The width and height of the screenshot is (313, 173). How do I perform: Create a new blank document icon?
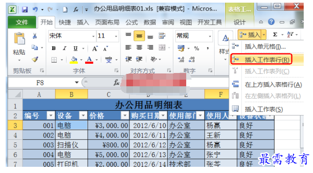(65, 9)
